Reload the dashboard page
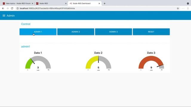The image size is (191, 107). (12, 8)
